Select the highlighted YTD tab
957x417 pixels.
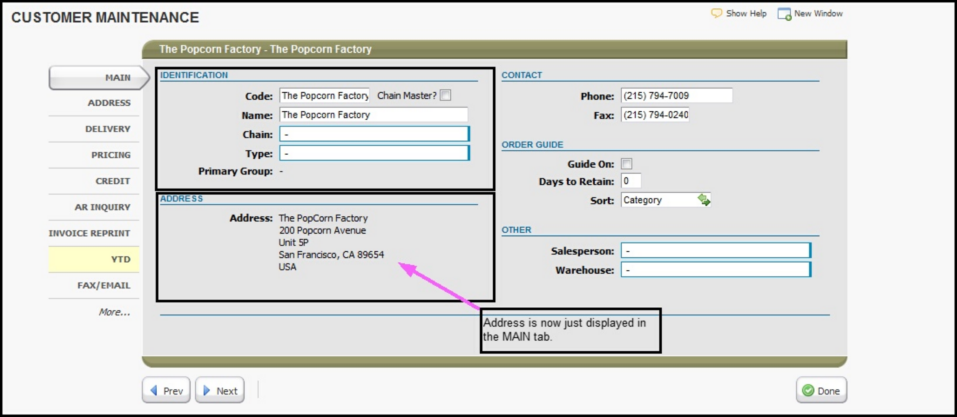[94, 259]
